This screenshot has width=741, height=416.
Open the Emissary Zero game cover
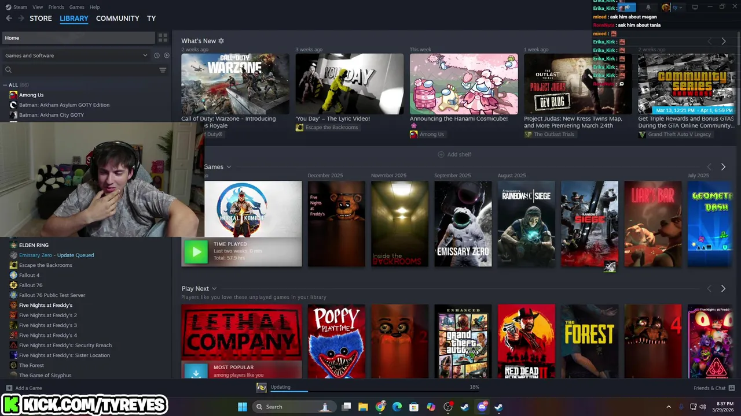[x=463, y=224]
